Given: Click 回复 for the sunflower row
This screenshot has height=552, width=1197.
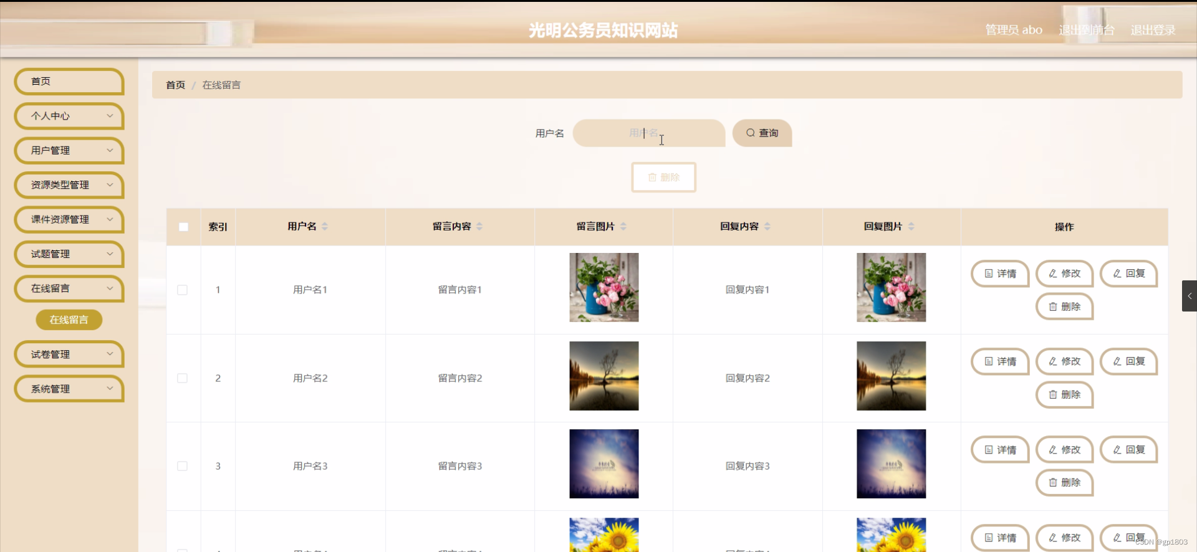Looking at the screenshot, I should click(x=1129, y=538).
